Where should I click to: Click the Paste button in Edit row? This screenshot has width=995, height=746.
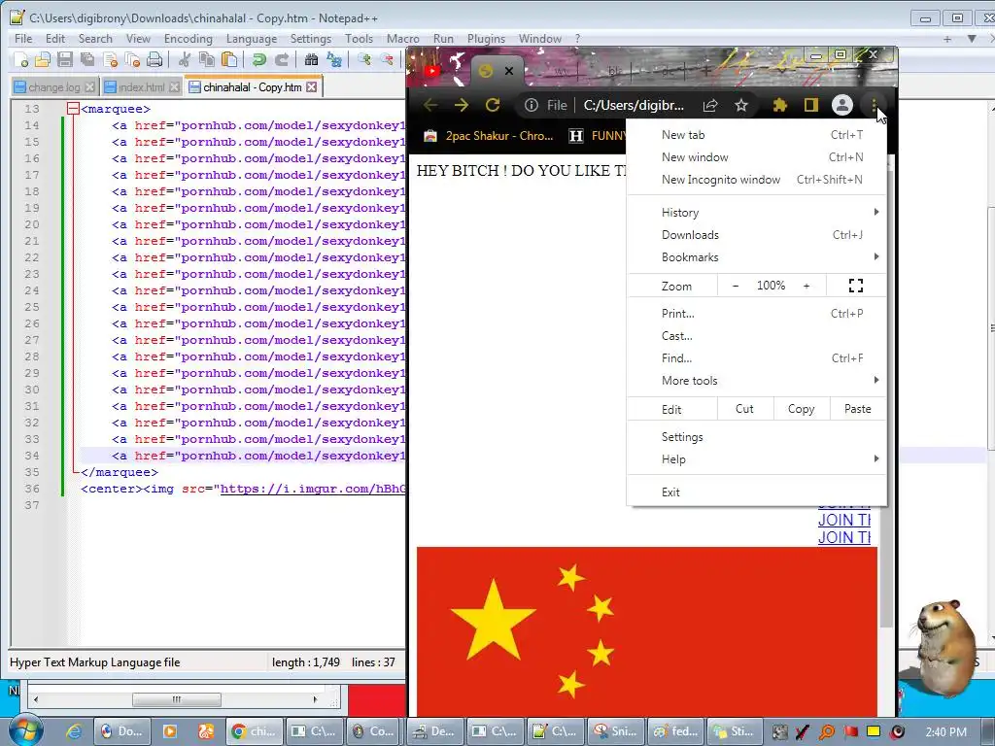tap(857, 409)
